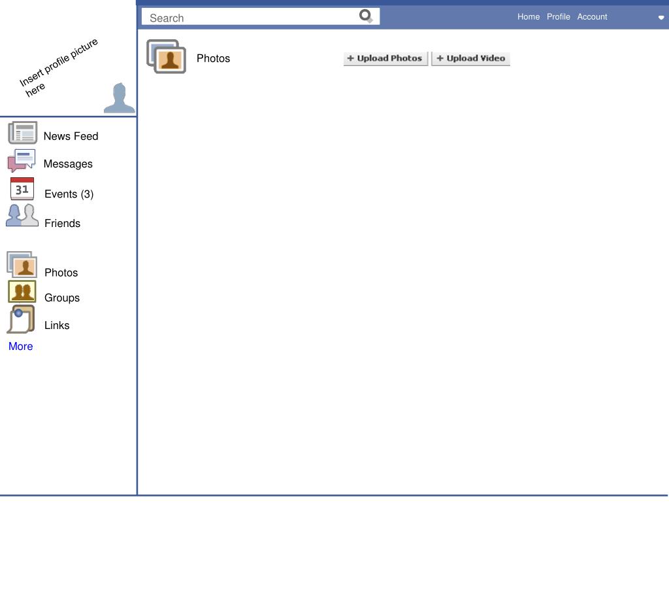Go to Home in top bar
Screen dimensions: 669x590
(528, 16)
